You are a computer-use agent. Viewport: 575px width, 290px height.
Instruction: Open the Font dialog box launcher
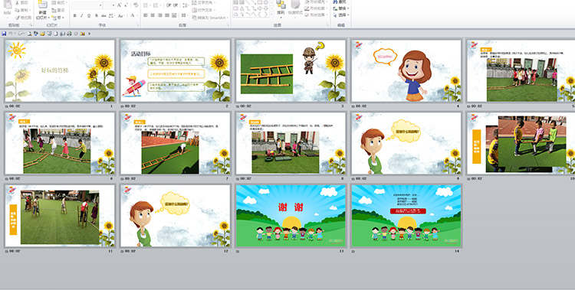click(137, 25)
